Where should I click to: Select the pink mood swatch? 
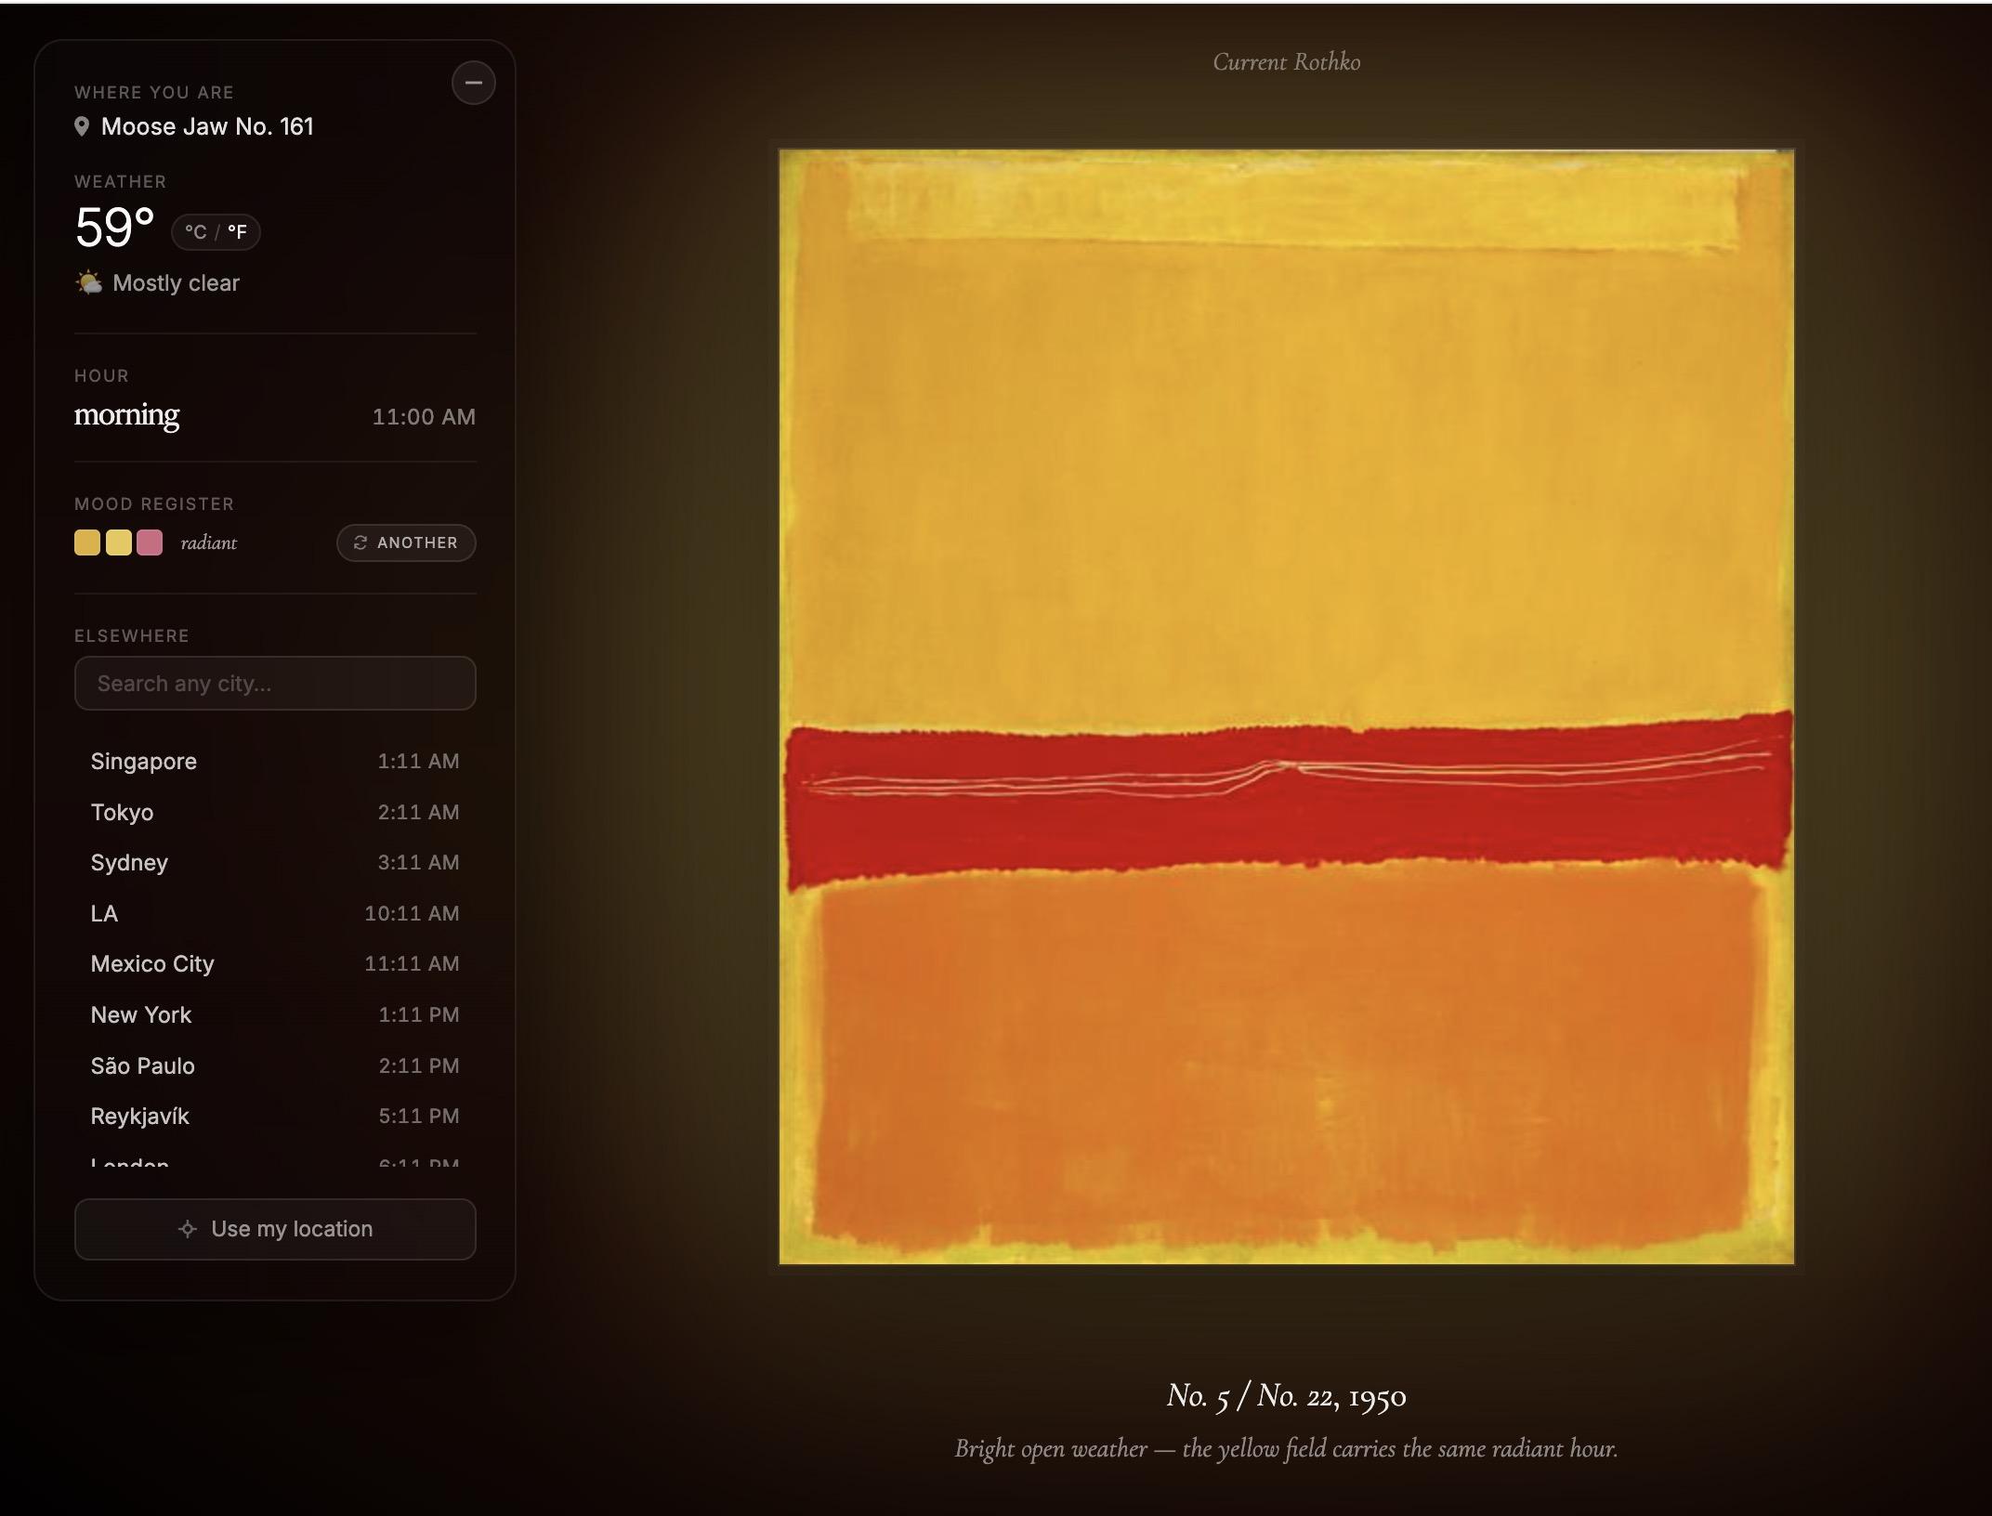(x=150, y=542)
